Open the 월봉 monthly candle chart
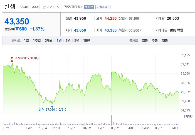This screenshot has width=195, height=135. [165, 40]
